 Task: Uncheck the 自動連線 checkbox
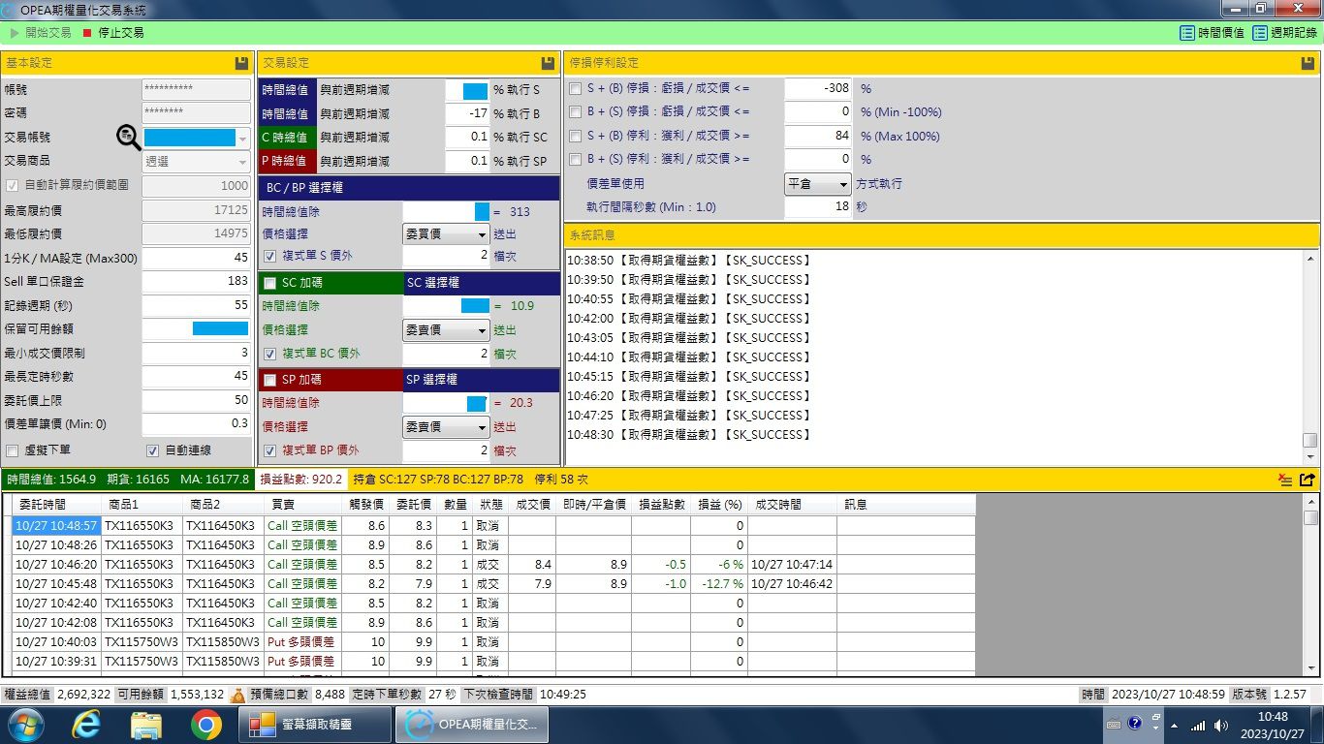click(x=152, y=450)
